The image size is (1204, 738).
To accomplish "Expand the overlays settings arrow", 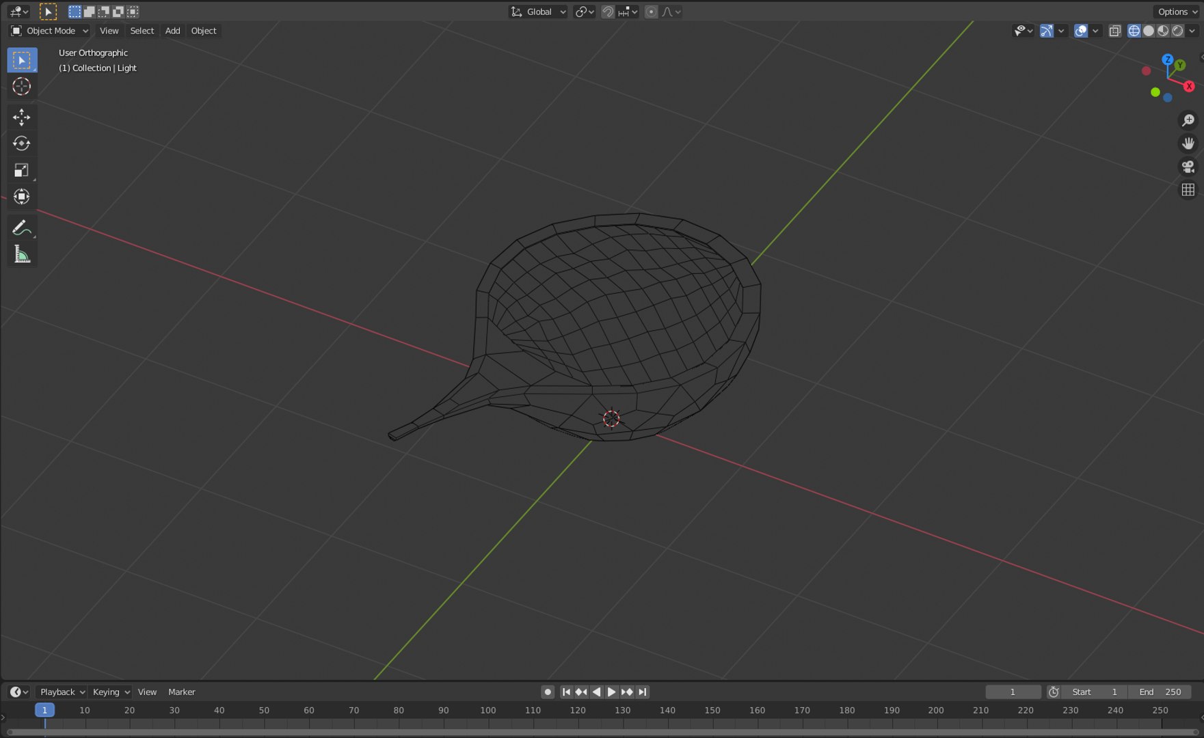I will 1095,31.
